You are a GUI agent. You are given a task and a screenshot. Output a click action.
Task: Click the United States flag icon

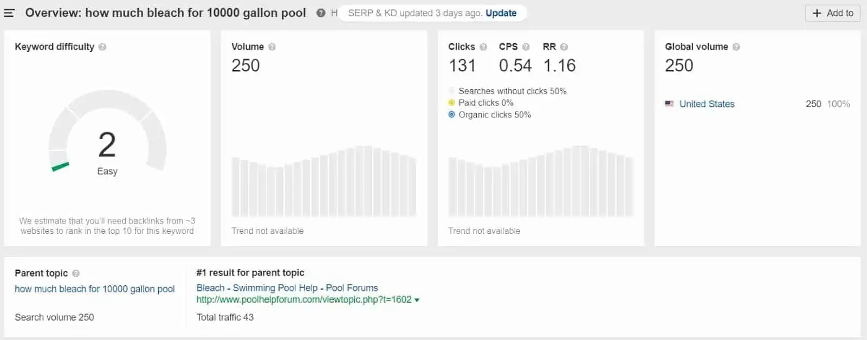(669, 104)
